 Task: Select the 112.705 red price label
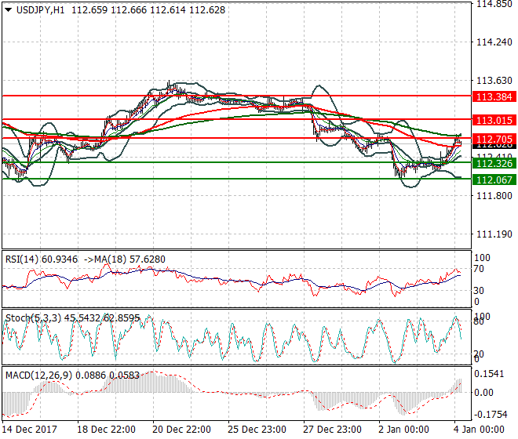[x=494, y=139]
